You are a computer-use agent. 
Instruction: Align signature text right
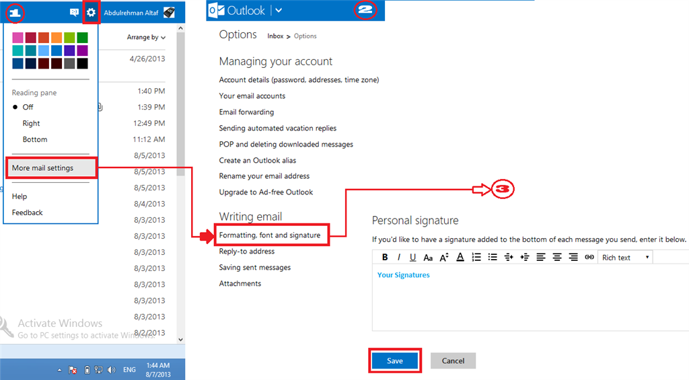coord(573,258)
